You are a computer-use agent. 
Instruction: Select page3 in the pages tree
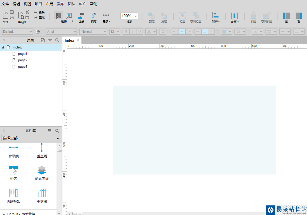point(23,67)
